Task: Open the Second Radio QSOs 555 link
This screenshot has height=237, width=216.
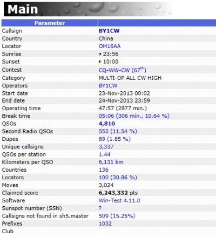Action: point(118,131)
